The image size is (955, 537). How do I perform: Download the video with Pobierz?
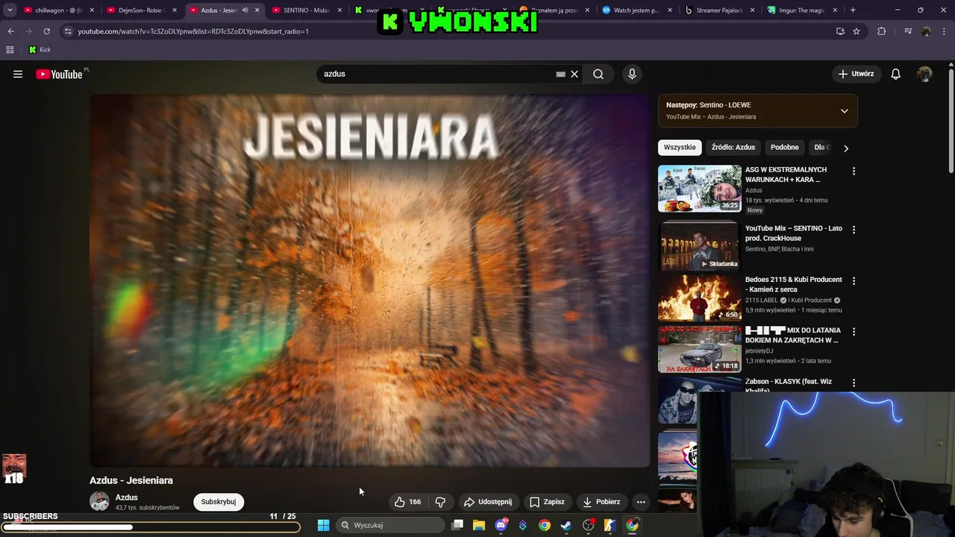click(601, 502)
